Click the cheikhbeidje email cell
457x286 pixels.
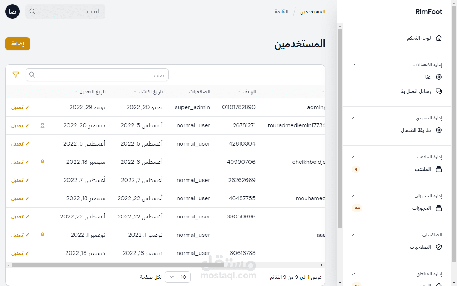coord(309,162)
